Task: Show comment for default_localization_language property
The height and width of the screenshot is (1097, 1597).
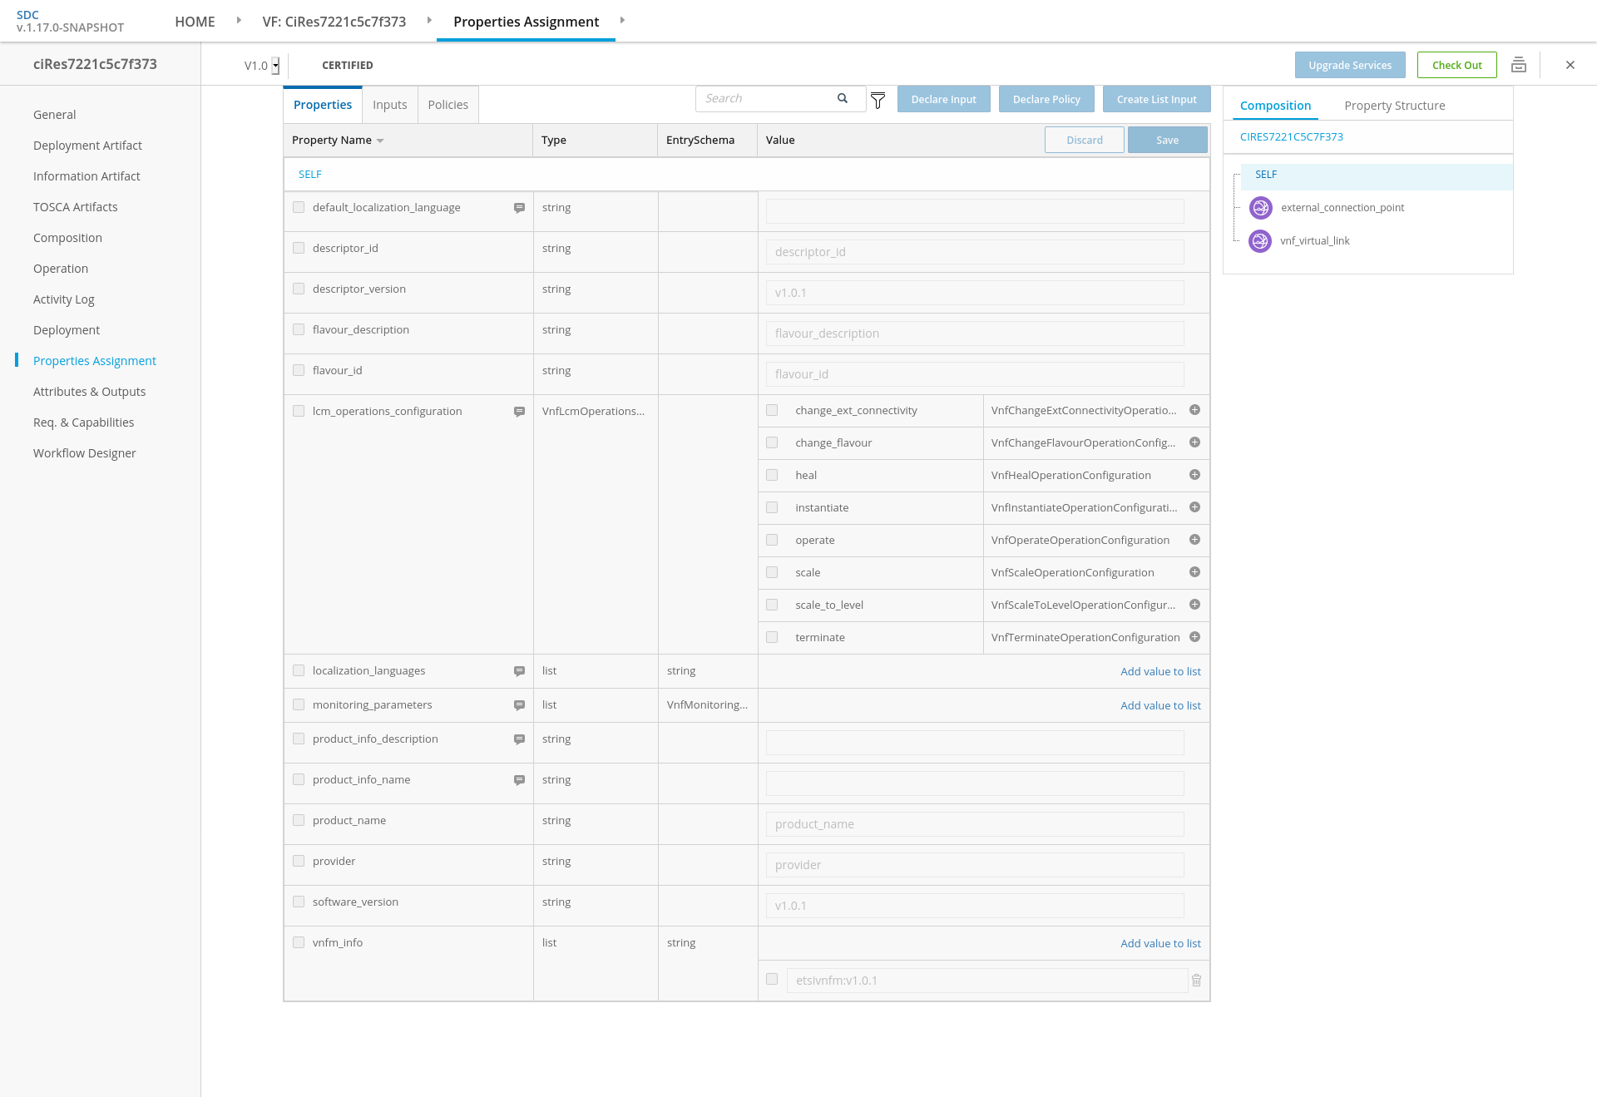Action: 519,208
